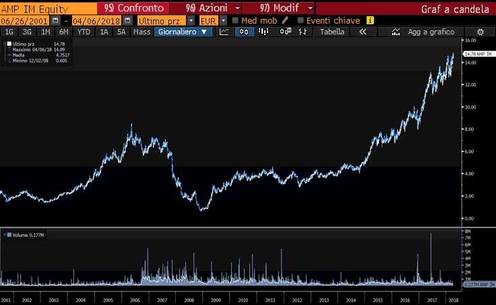Image resolution: width=496 pixels, height=305 pixels.
Task: Select the OHLC chart type icon
Action: point(303,32)
